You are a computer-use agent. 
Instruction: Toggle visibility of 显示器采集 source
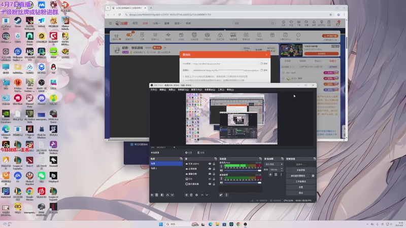(210, 184)
